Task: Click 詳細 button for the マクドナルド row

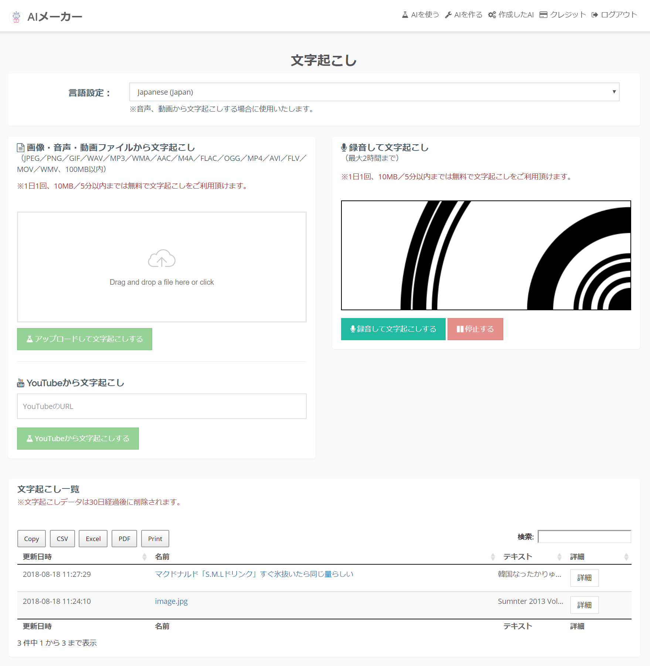Action: [x=584, y=578]
